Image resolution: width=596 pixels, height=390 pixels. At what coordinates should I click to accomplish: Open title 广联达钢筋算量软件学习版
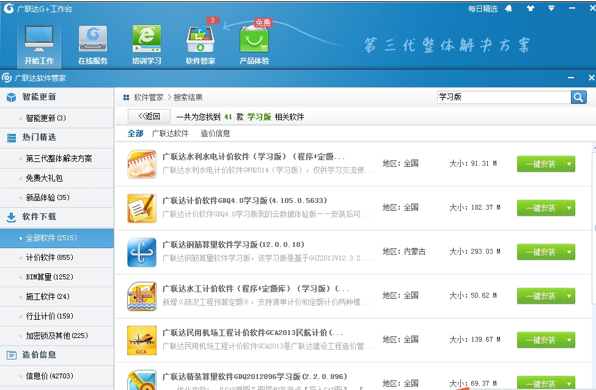point(234,245)
